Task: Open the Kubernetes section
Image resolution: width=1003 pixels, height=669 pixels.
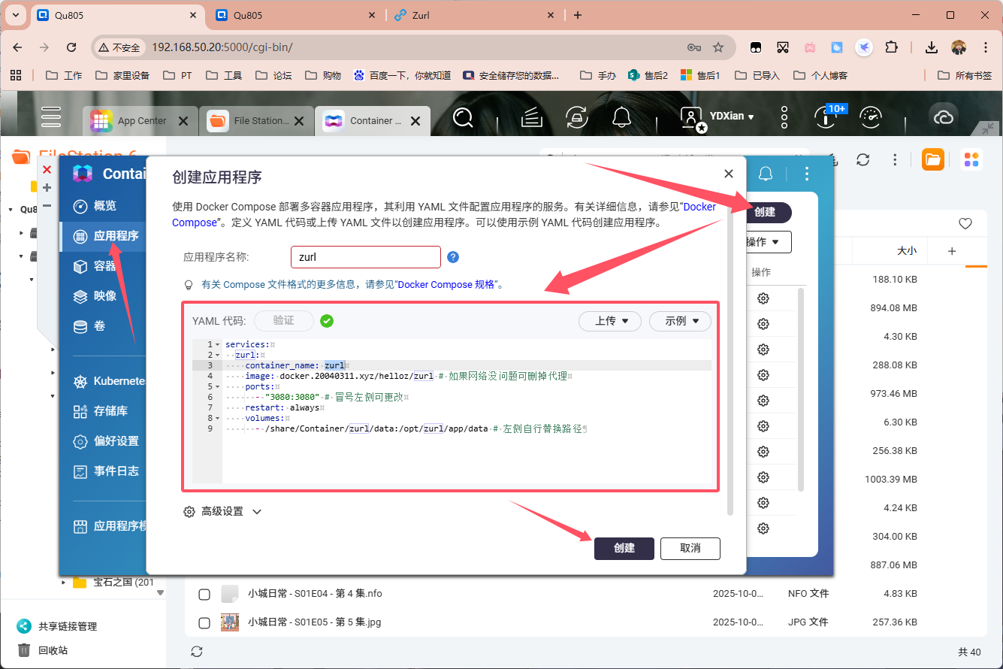Action: pos(116,381)
